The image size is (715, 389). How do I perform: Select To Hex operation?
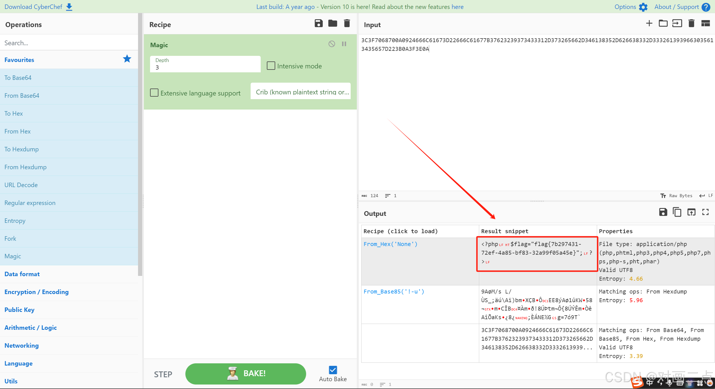69,113
